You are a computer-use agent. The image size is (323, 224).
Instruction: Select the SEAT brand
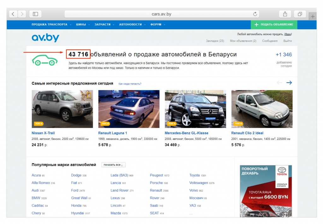(x=154, y=213)
